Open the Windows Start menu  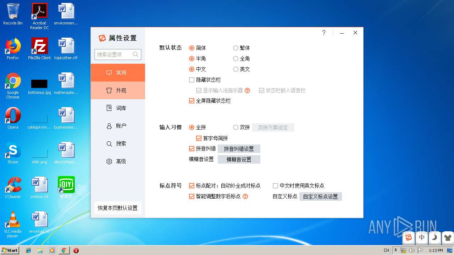(10, 250)
